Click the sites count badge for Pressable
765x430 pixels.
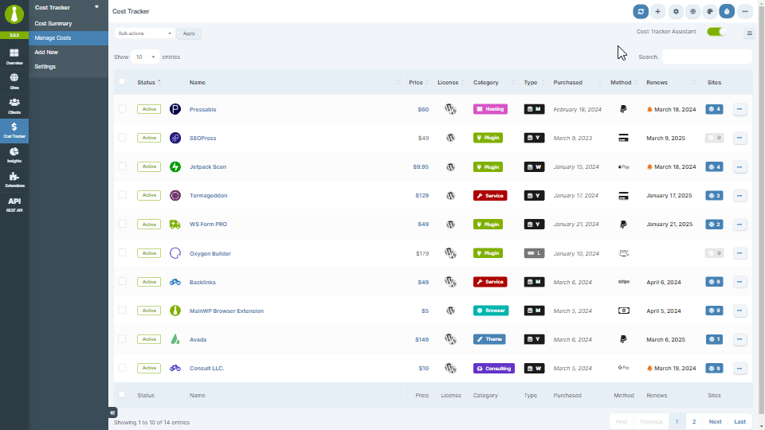coord(714,109)
